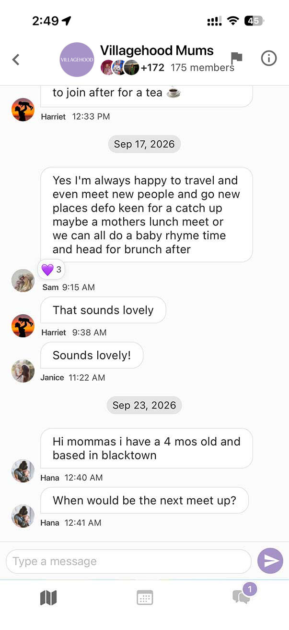This screenshot has width=289, height=630.
Task: Tap the back arrow chevron
Action: click(x=16, y=60)
